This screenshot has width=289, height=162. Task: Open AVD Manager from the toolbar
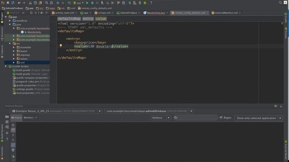pos(135,3)
